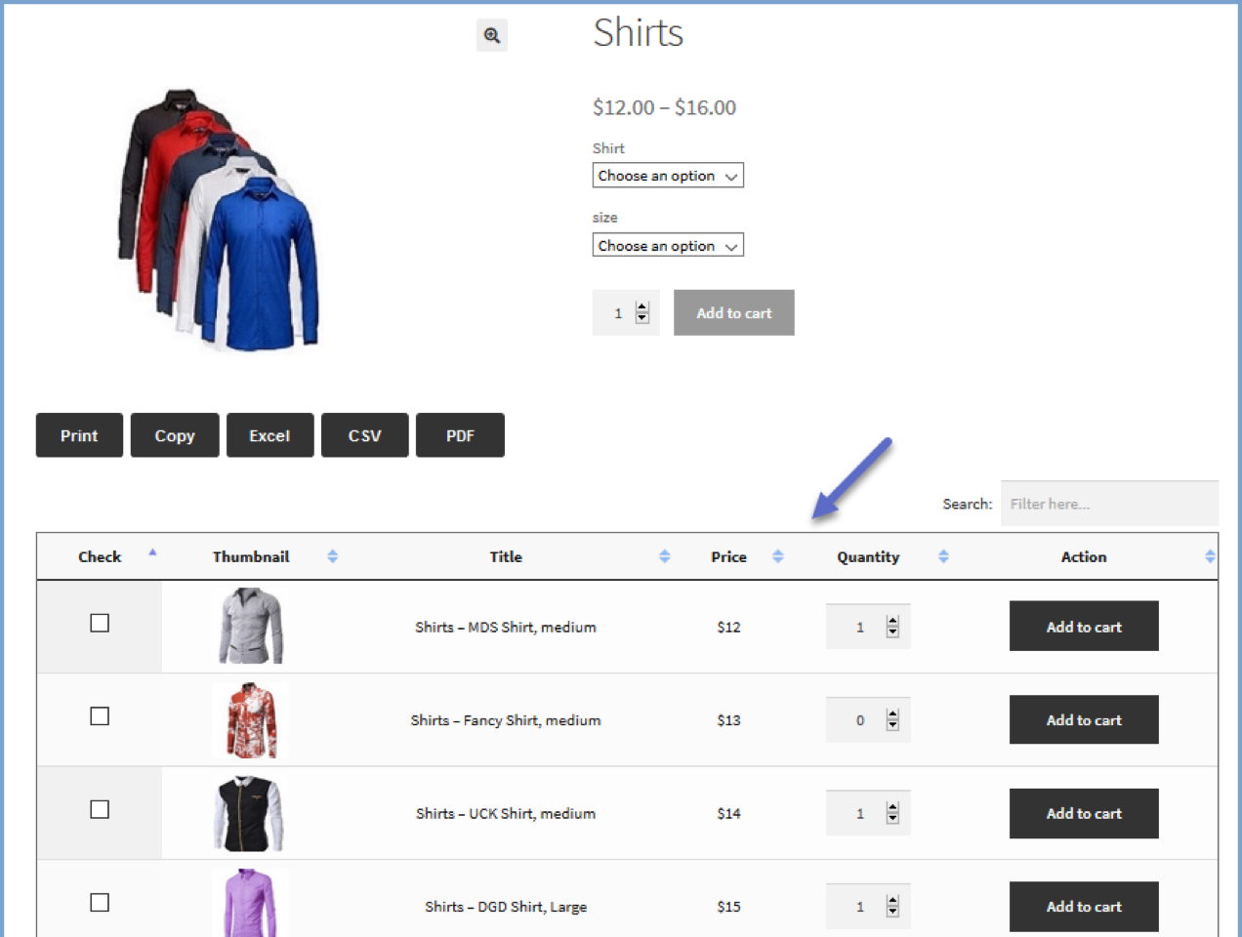Click the Print button
Screen dimensions: 1242x937
79,435
